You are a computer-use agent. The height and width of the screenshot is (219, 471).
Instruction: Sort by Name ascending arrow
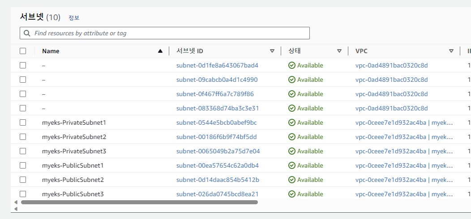160,51
